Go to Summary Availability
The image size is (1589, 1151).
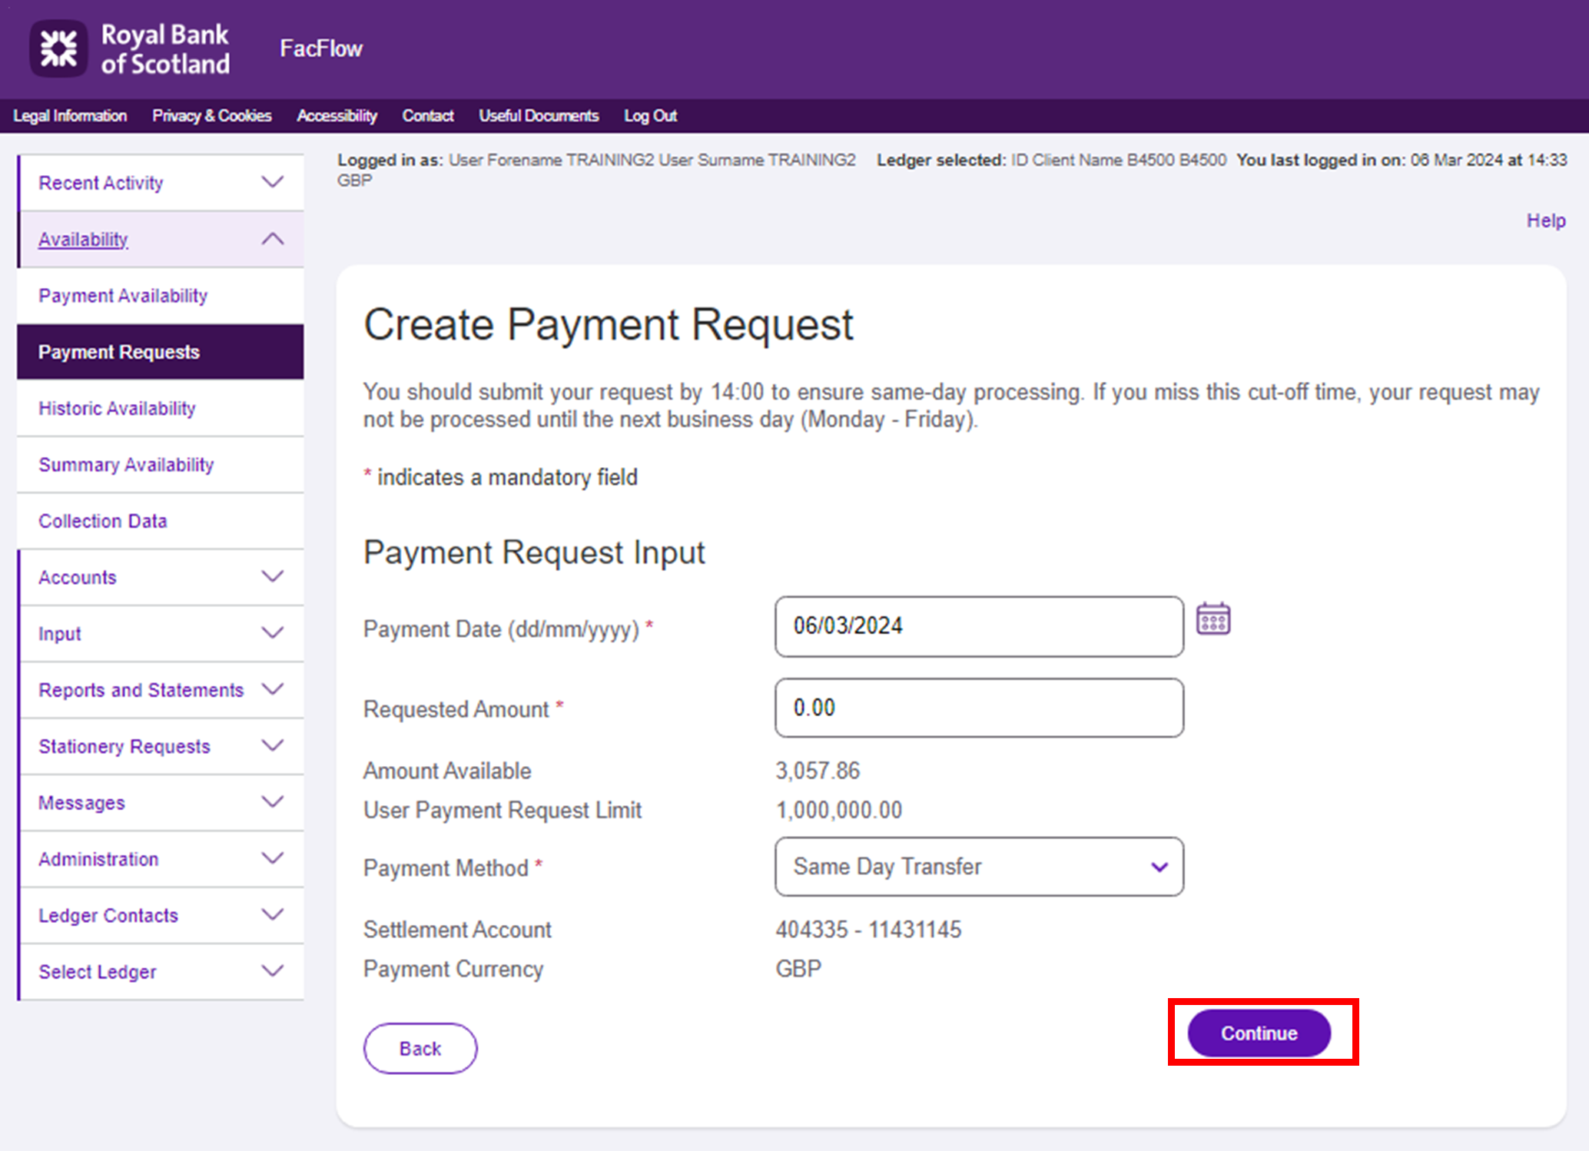click(126, 465)
